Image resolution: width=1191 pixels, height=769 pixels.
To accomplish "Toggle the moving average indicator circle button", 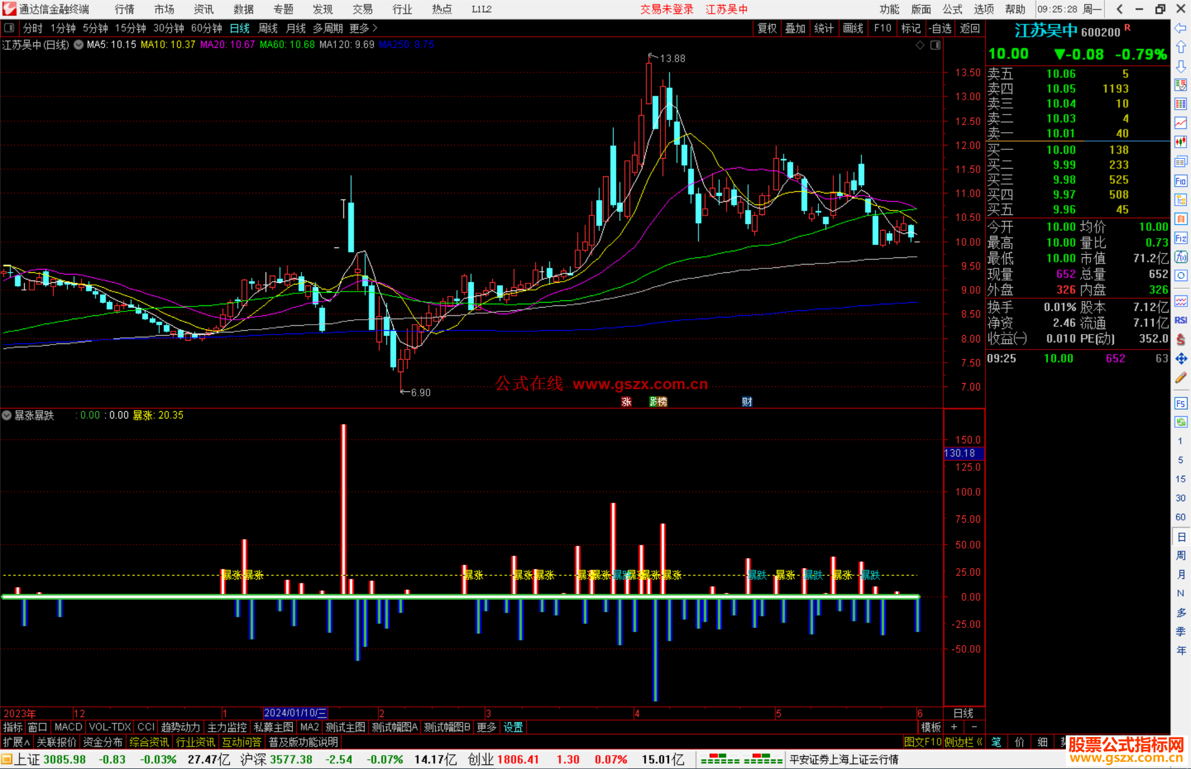I will click(79, 45).
